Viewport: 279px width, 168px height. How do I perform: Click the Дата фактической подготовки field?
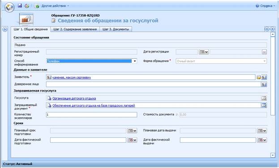point(88,140)
